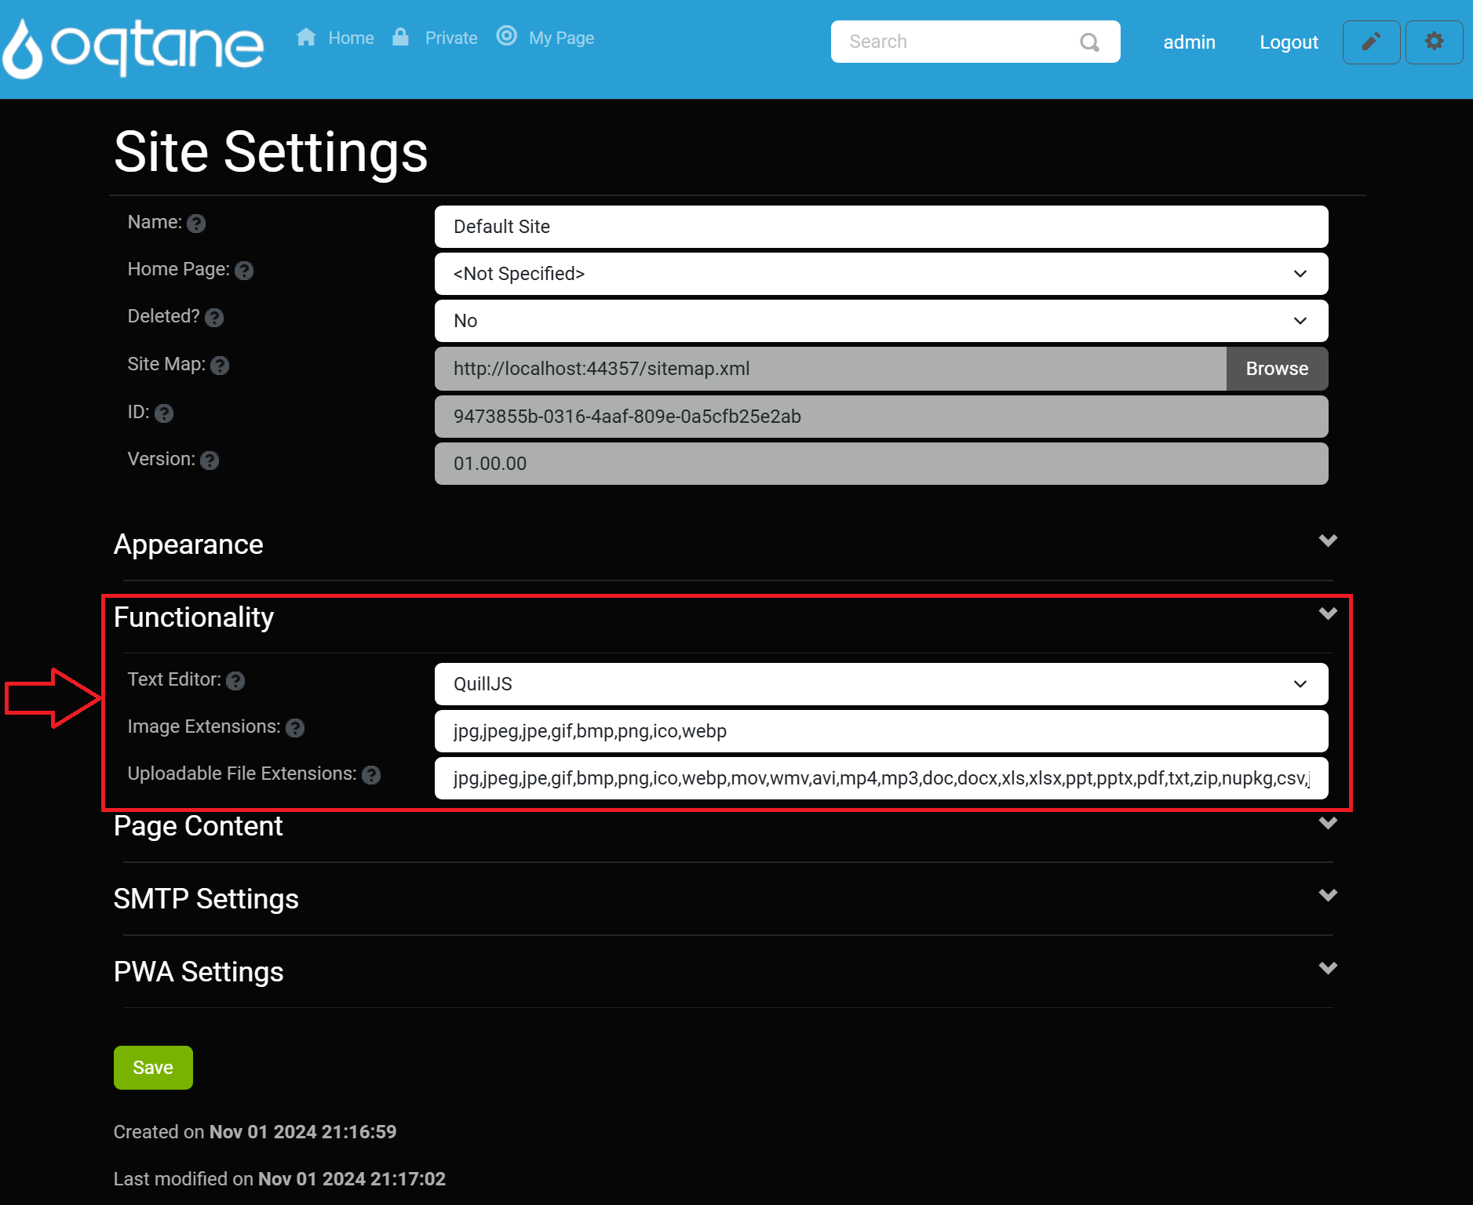Show help for Deleted field
The height and width of the screenshot is (1205, 1473).
[214, 318]
